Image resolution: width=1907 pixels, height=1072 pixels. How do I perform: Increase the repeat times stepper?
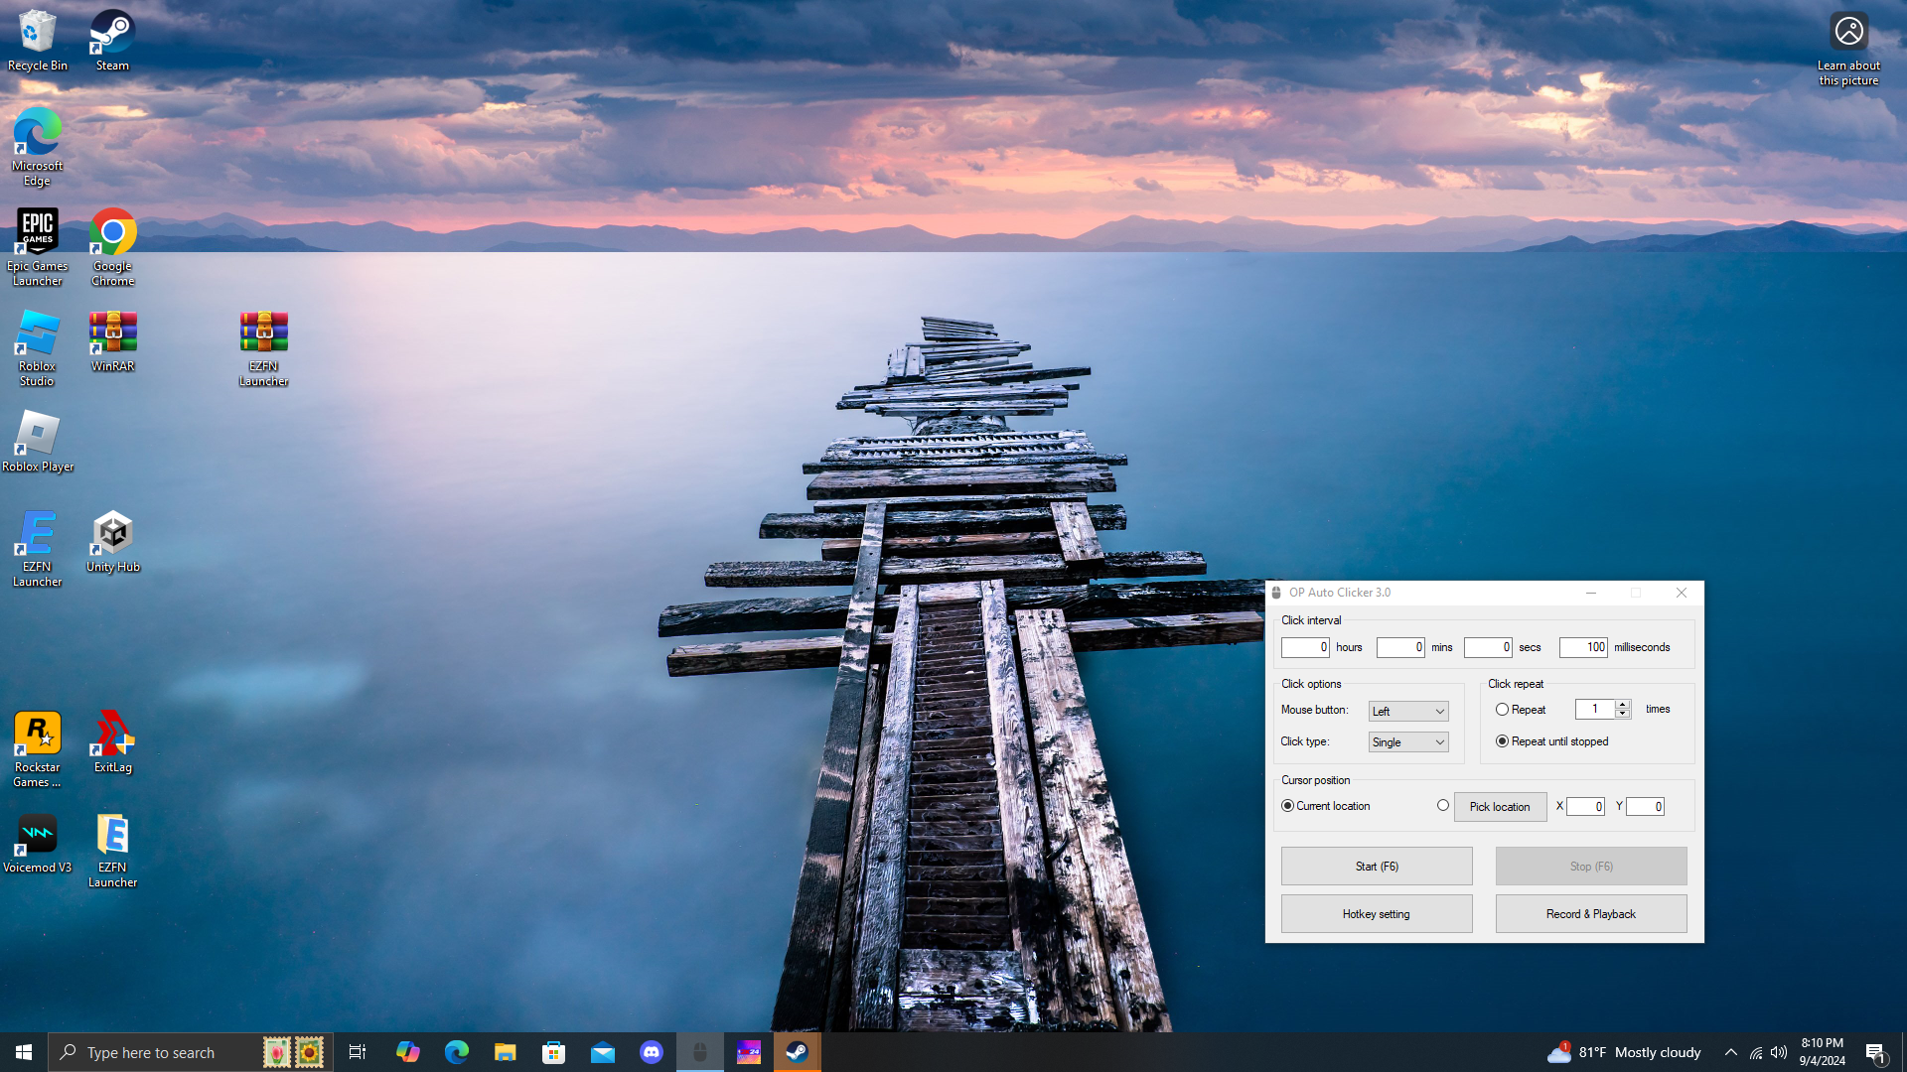(x=1623, y=705)
